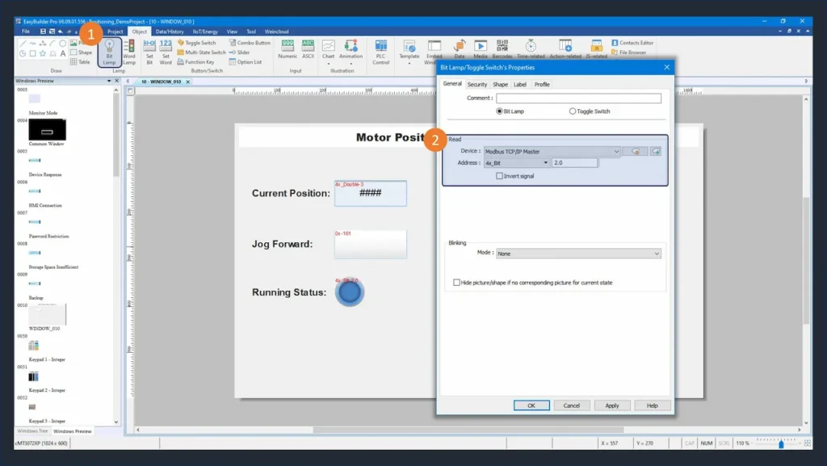Select the Bit Lamp tool in ribbon
The width and height of the screenshot is (827, 466).
[x=109, y=52]
